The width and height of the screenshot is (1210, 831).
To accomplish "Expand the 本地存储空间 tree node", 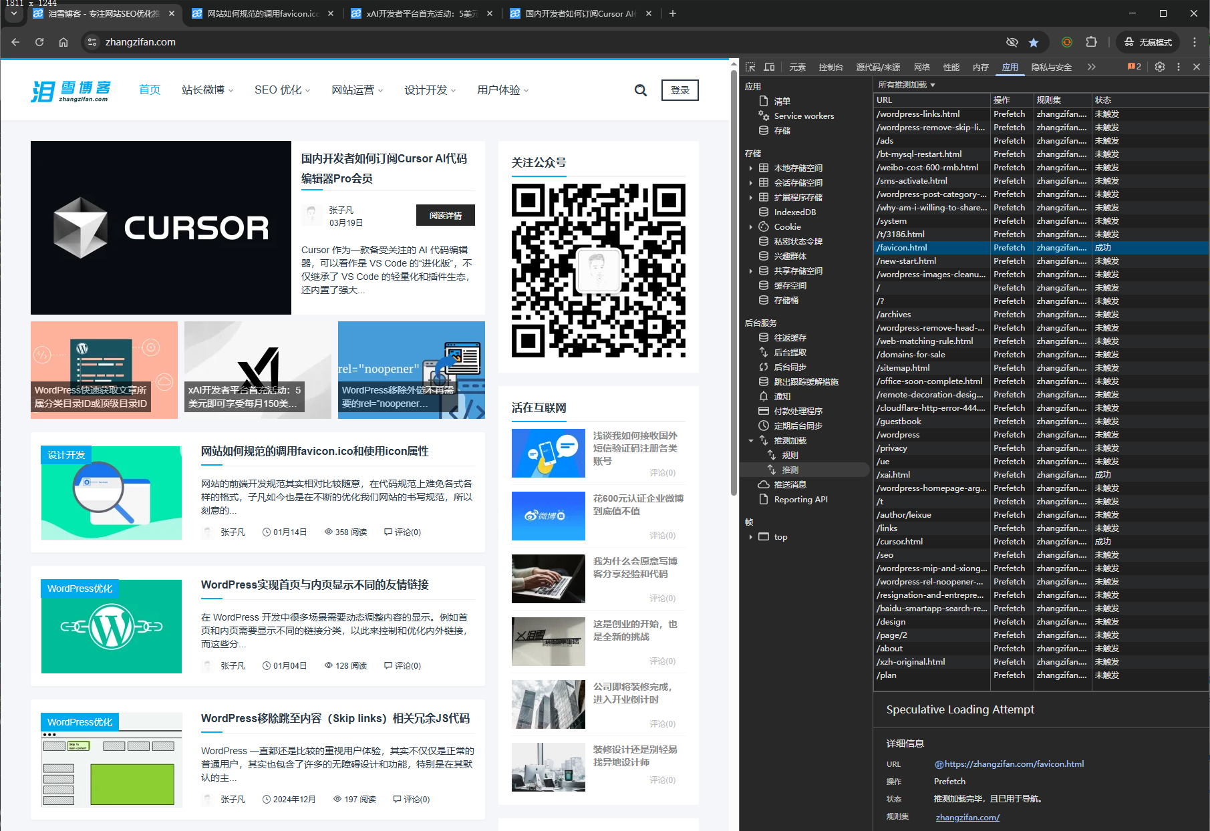I will tap(751, 168).
